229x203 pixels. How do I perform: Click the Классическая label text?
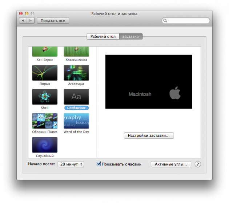76,60
